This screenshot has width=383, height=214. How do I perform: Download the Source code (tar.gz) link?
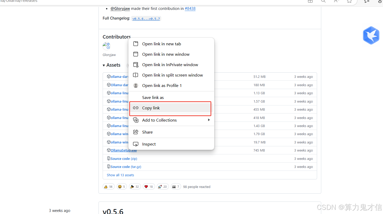[126, 167]
